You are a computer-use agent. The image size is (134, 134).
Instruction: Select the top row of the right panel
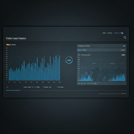click(x=102, y=46)
